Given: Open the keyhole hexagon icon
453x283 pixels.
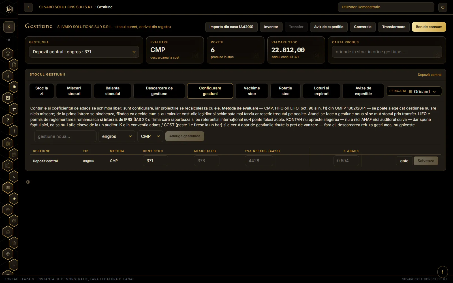Looking at the screenshot, I should (8, 98).
